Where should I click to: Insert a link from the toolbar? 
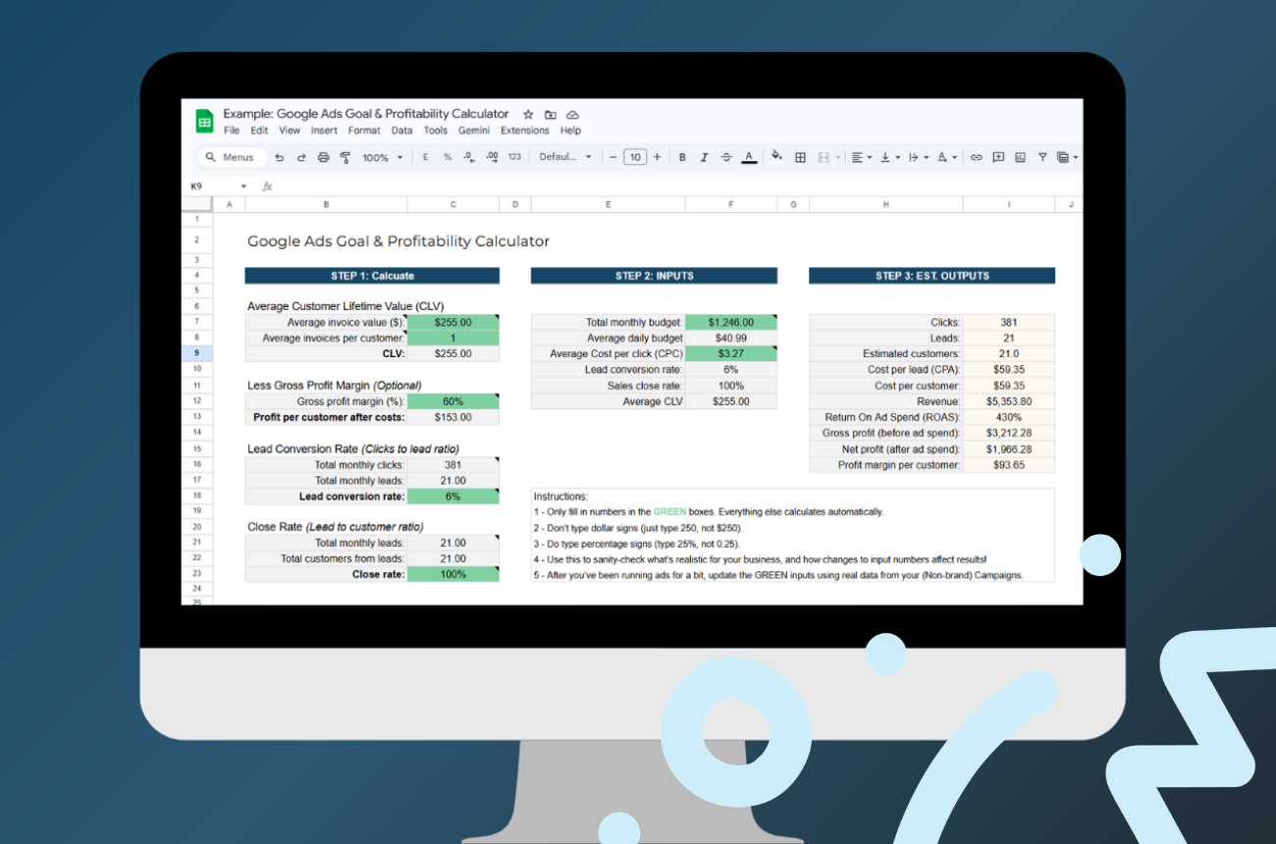[x=976, y=157]
